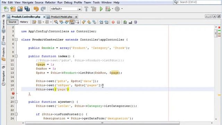Click the database cylinder icon in editor toolbar

tap(136, 22)
